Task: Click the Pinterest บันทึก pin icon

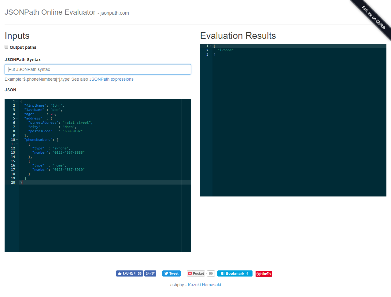Action: click(x=259, y=274)
